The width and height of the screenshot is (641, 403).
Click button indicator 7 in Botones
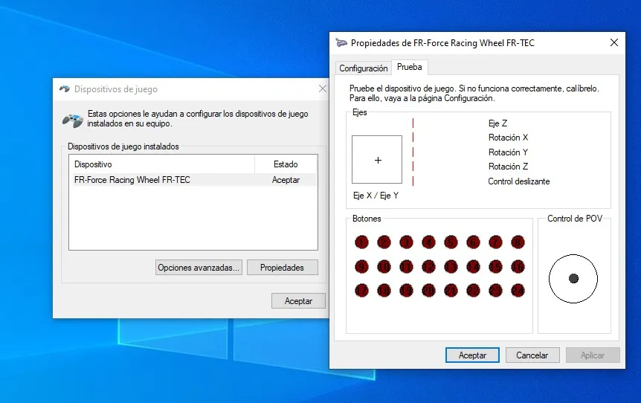click(495, 242)
